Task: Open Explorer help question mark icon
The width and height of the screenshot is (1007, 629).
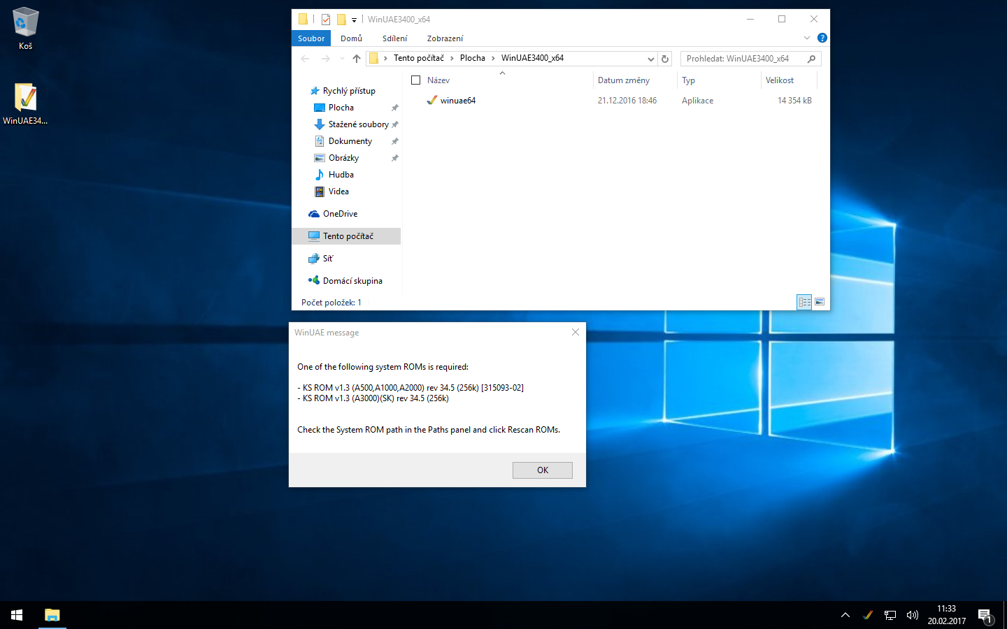Action: pyautogui.click(x=822, y=38)
